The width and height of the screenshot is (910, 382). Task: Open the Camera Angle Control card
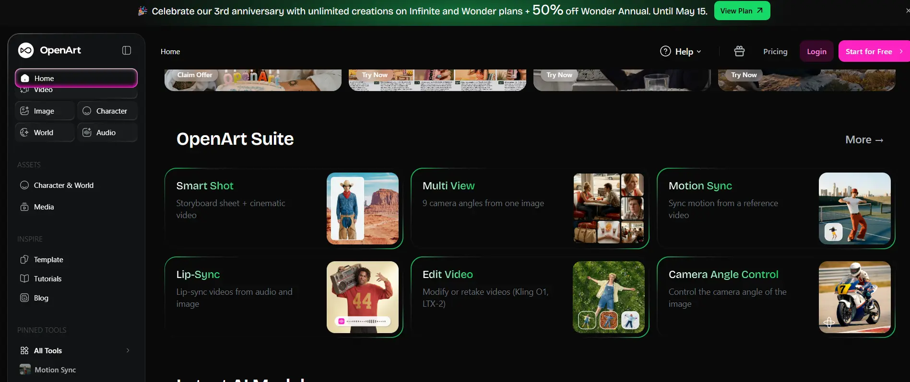pos(776,297)
